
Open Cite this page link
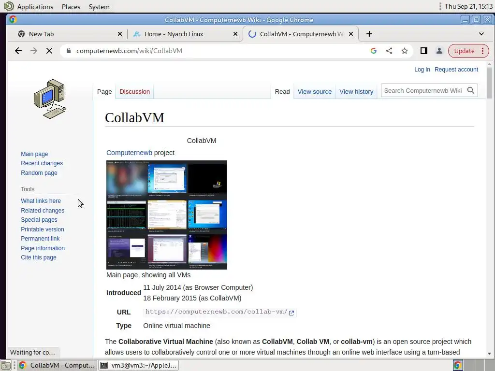39,257
